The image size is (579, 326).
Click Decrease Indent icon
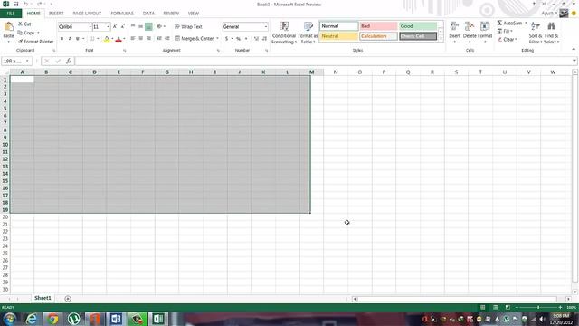159,38
